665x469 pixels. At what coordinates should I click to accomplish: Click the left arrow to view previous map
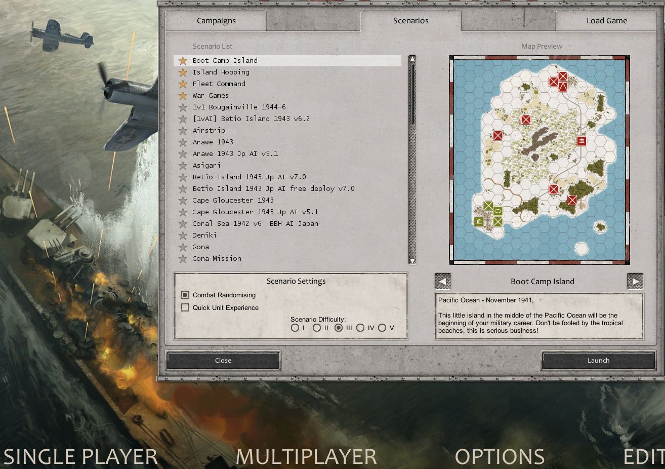[x=442, y=281]
